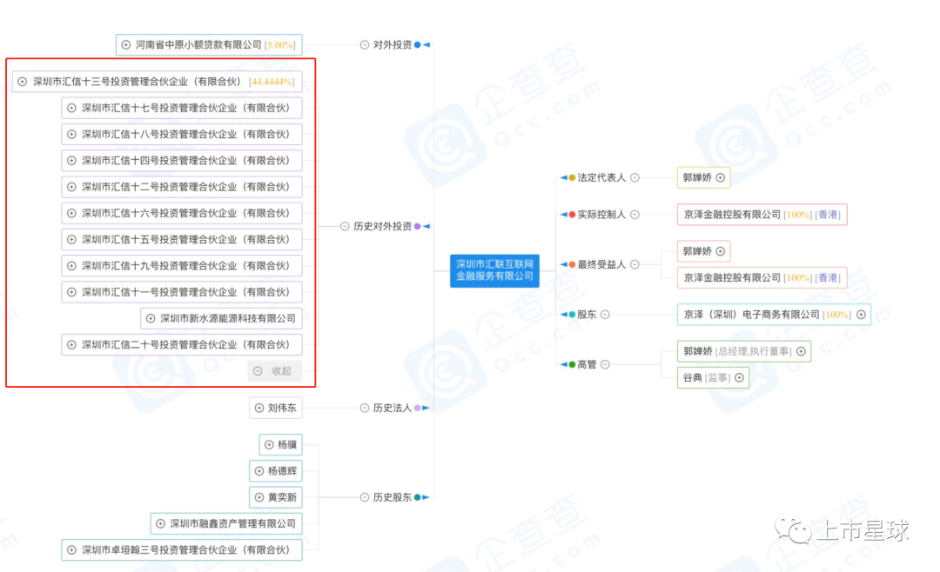
Task: Collapse the 股东 branch
Action: coord(606,315)
